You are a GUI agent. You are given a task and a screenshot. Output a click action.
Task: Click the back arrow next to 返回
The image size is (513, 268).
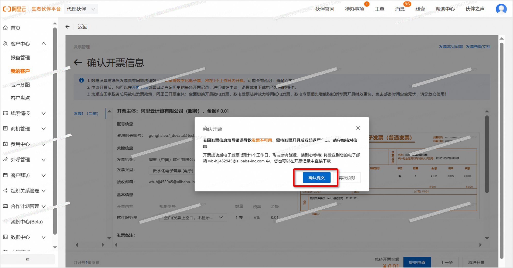[x=68, y=27]
